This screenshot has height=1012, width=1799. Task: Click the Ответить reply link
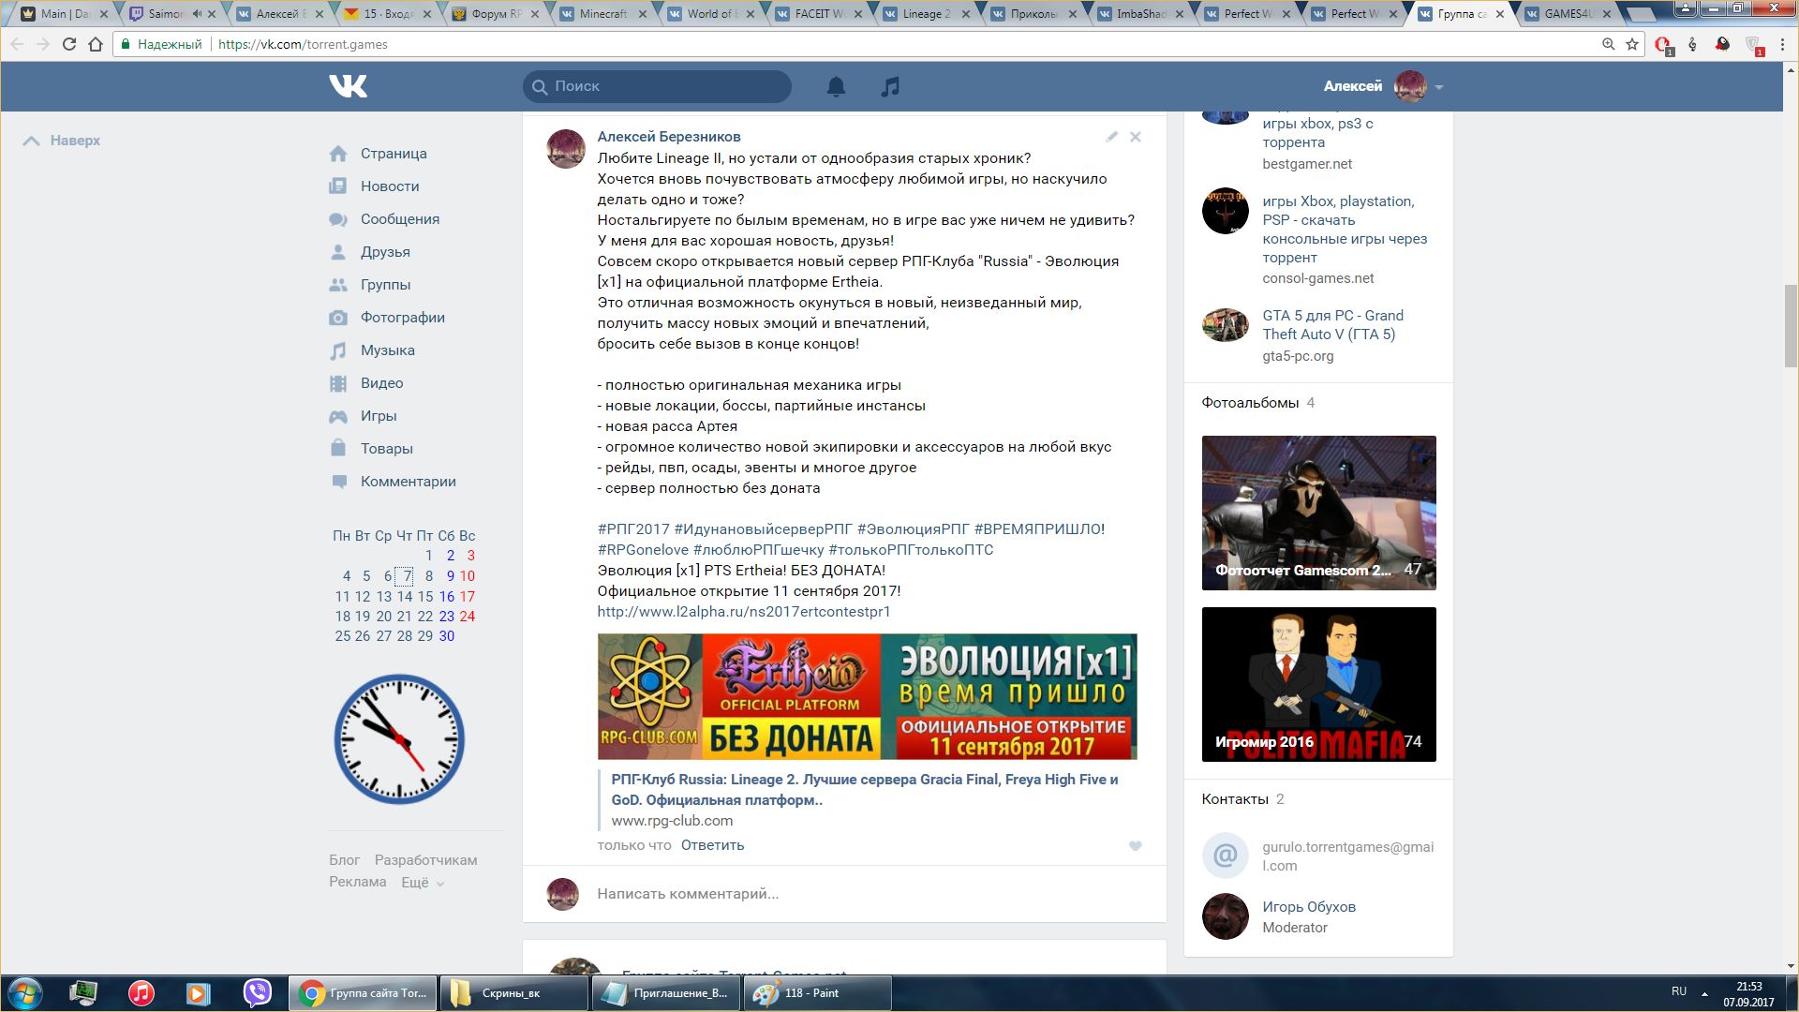pyautogui.click(x=712, y=845)
